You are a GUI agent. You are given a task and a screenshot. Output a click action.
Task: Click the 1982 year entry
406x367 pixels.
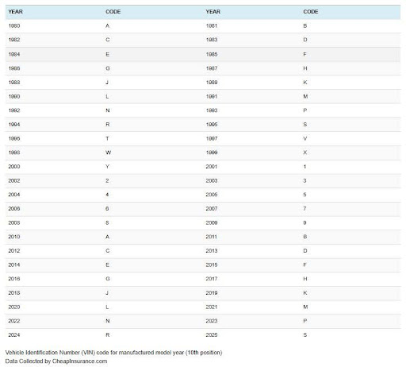14,40
